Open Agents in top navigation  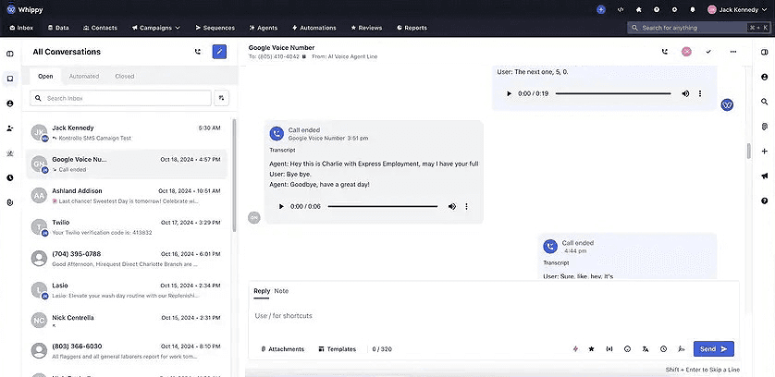(x=264, y=28)
